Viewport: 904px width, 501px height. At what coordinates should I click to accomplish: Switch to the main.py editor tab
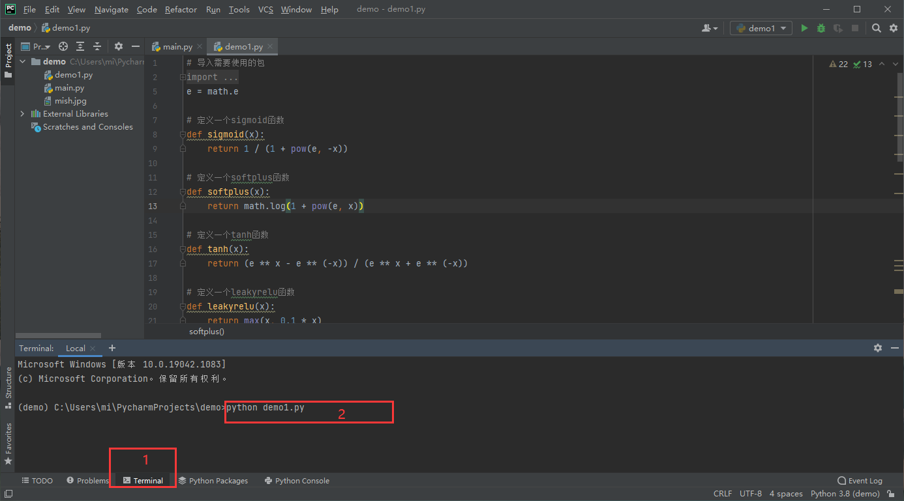172,47
